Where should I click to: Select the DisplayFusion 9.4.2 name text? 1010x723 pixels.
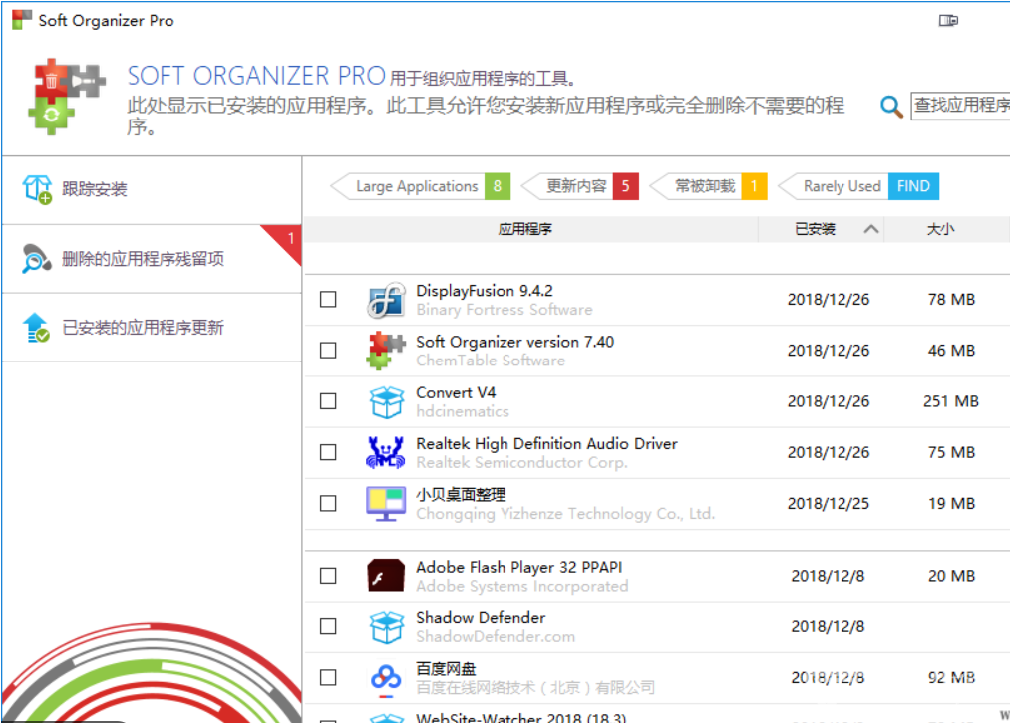point(485,291)
